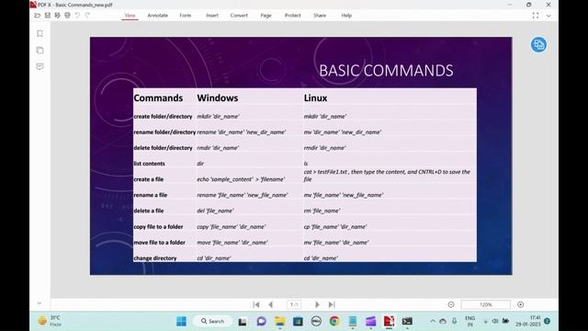Screen dimensions: 588x331
Task: Open the Chat app on taskbar
Action: [261, 321]
